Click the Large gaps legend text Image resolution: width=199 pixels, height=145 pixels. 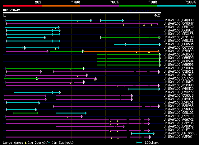click(x=38, y=143)
